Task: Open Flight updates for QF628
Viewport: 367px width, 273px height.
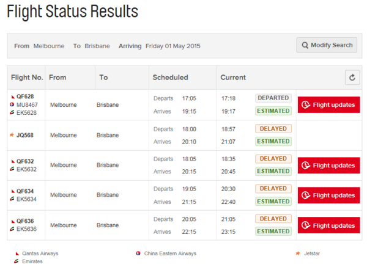Action: click(328, 105)
